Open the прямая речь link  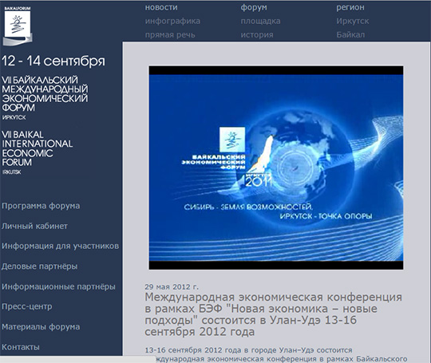click(x=170, y=35)
